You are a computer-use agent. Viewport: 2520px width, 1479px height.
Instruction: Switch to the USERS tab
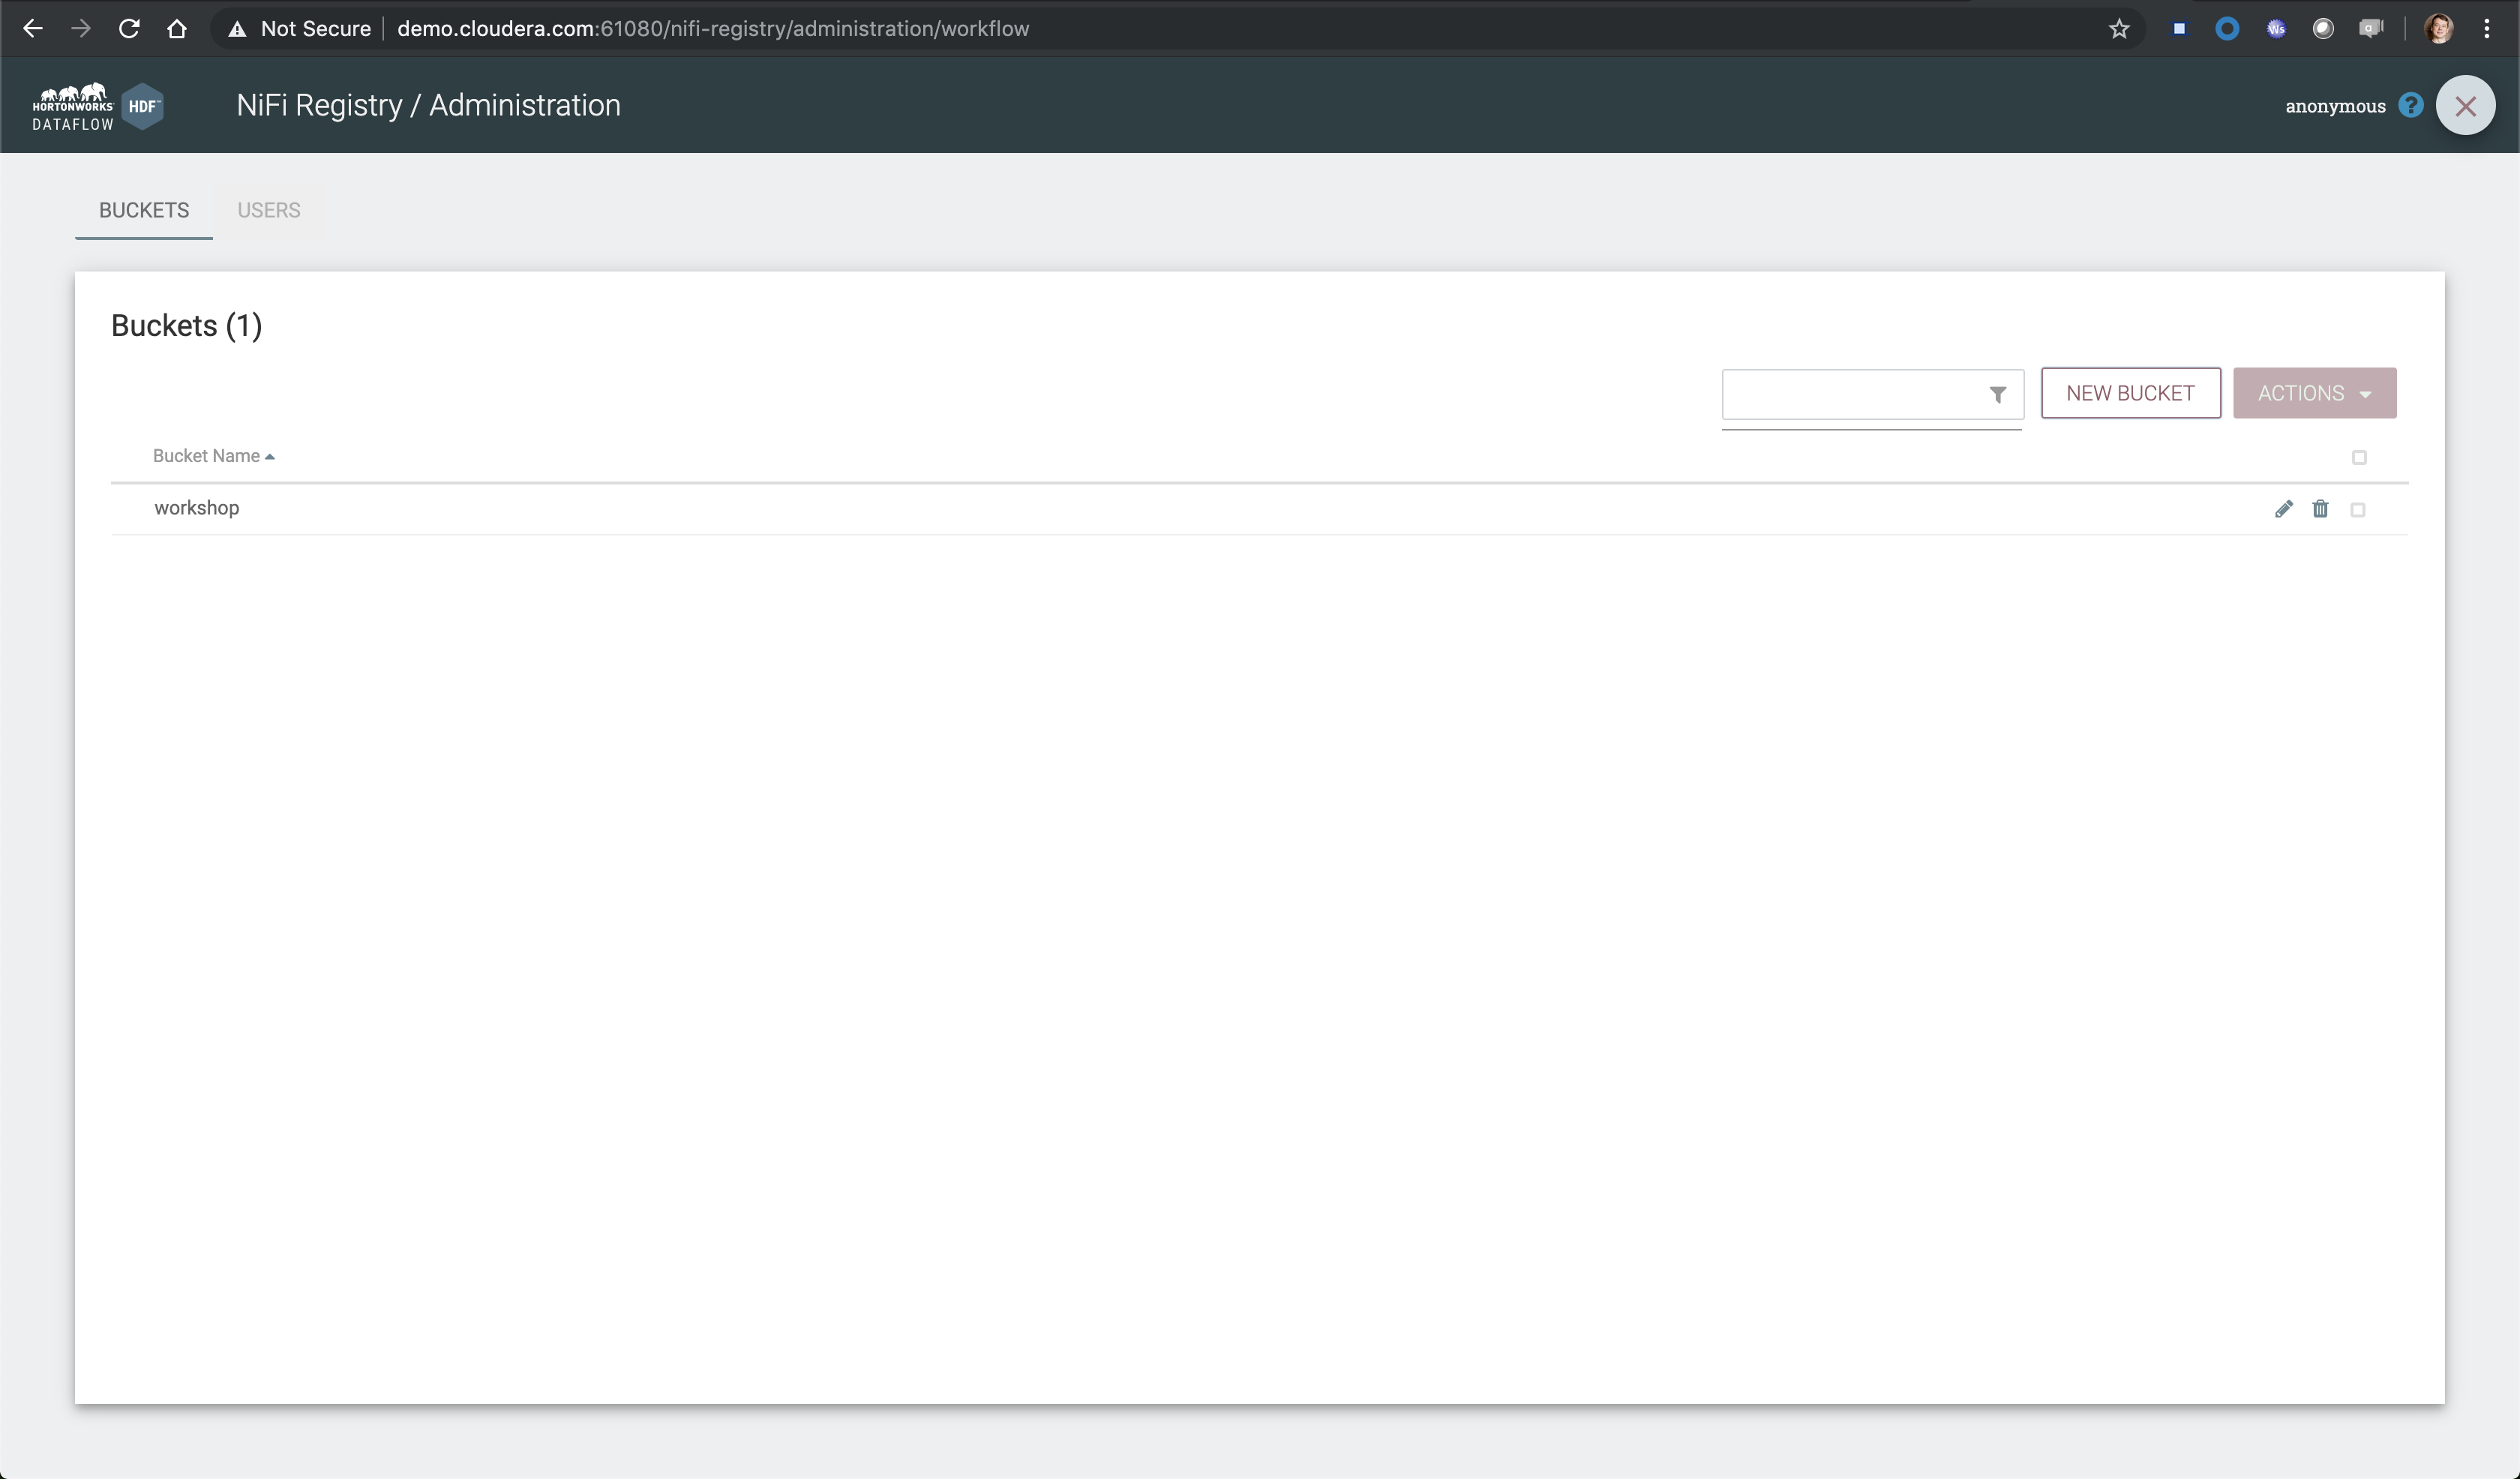pos(268,210)
